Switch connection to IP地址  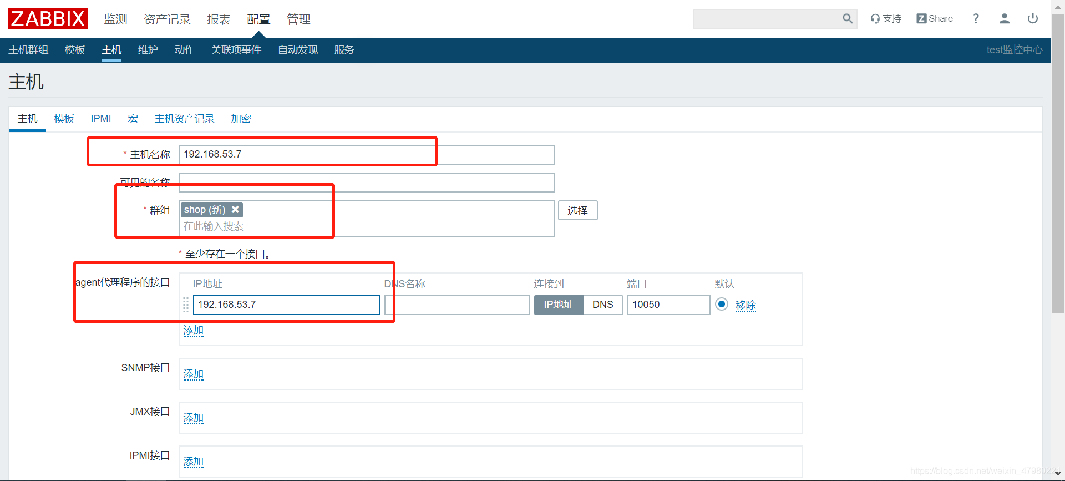click(x=559, y=305)
